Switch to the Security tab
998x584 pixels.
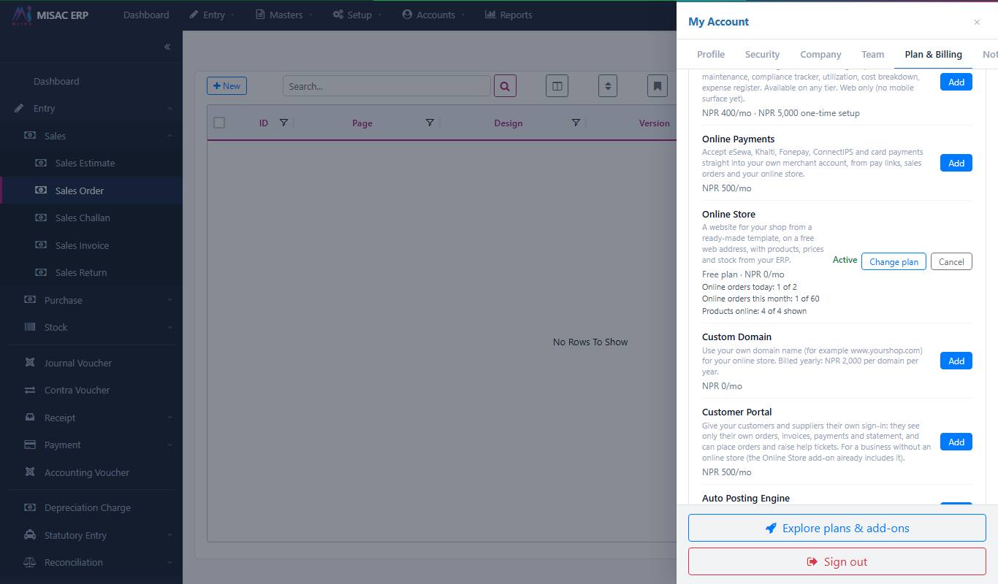(762, 54)
